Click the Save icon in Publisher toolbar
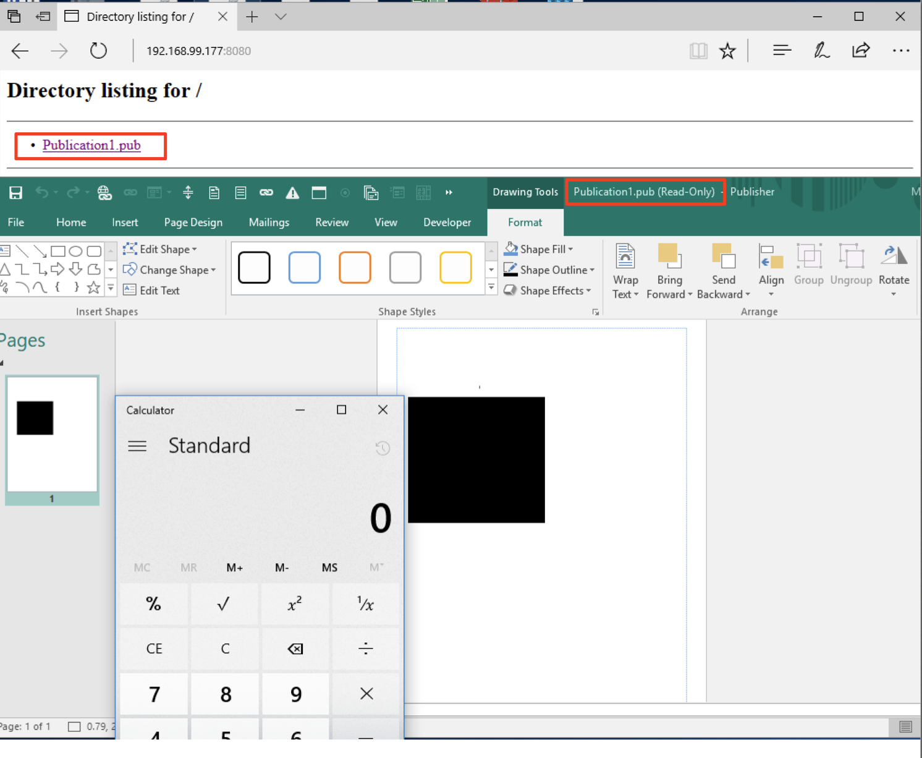922x758 pixels. click(x=15, y=193)
